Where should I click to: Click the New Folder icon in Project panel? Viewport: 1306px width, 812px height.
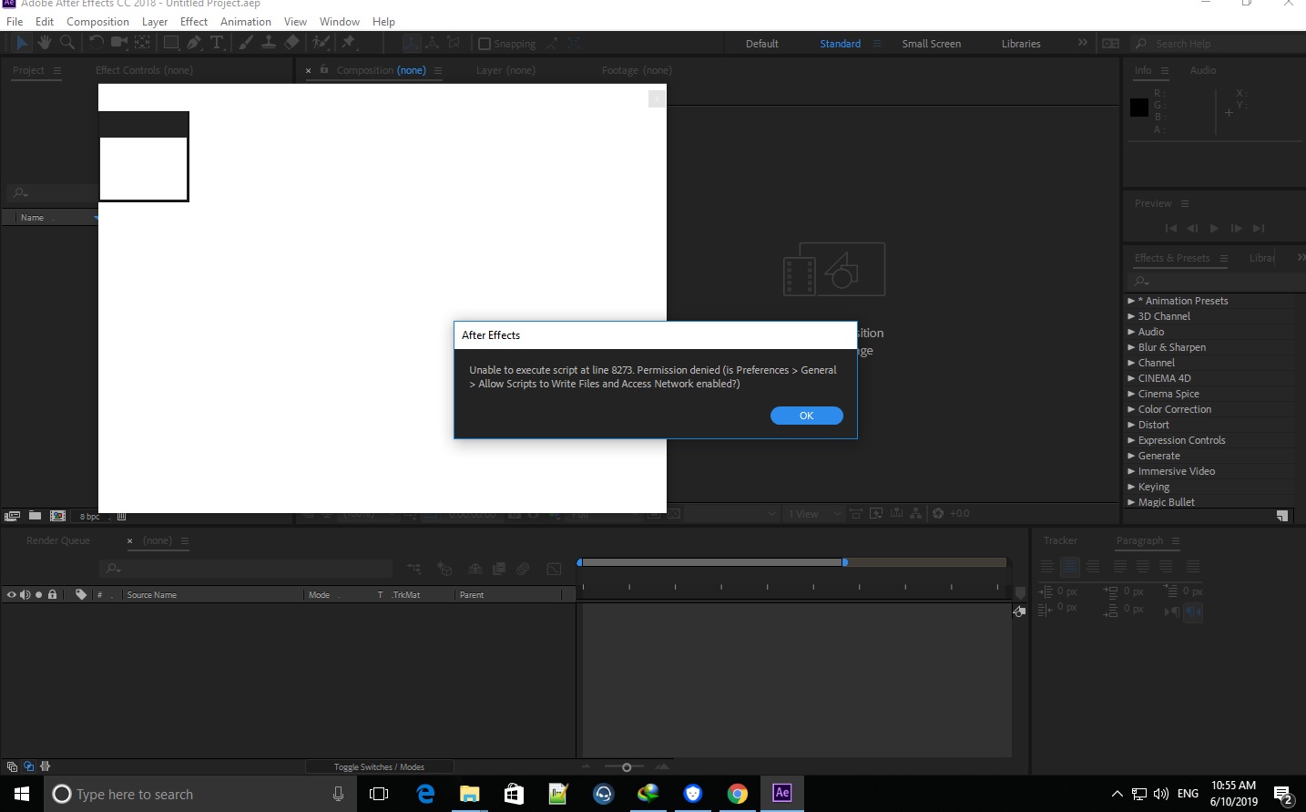(x=35, y=516)
